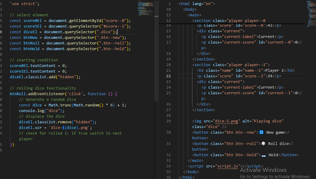
Task: Click addEventListener in the btnRoll line
Action: pyautogui.click(x=46, y=94)
